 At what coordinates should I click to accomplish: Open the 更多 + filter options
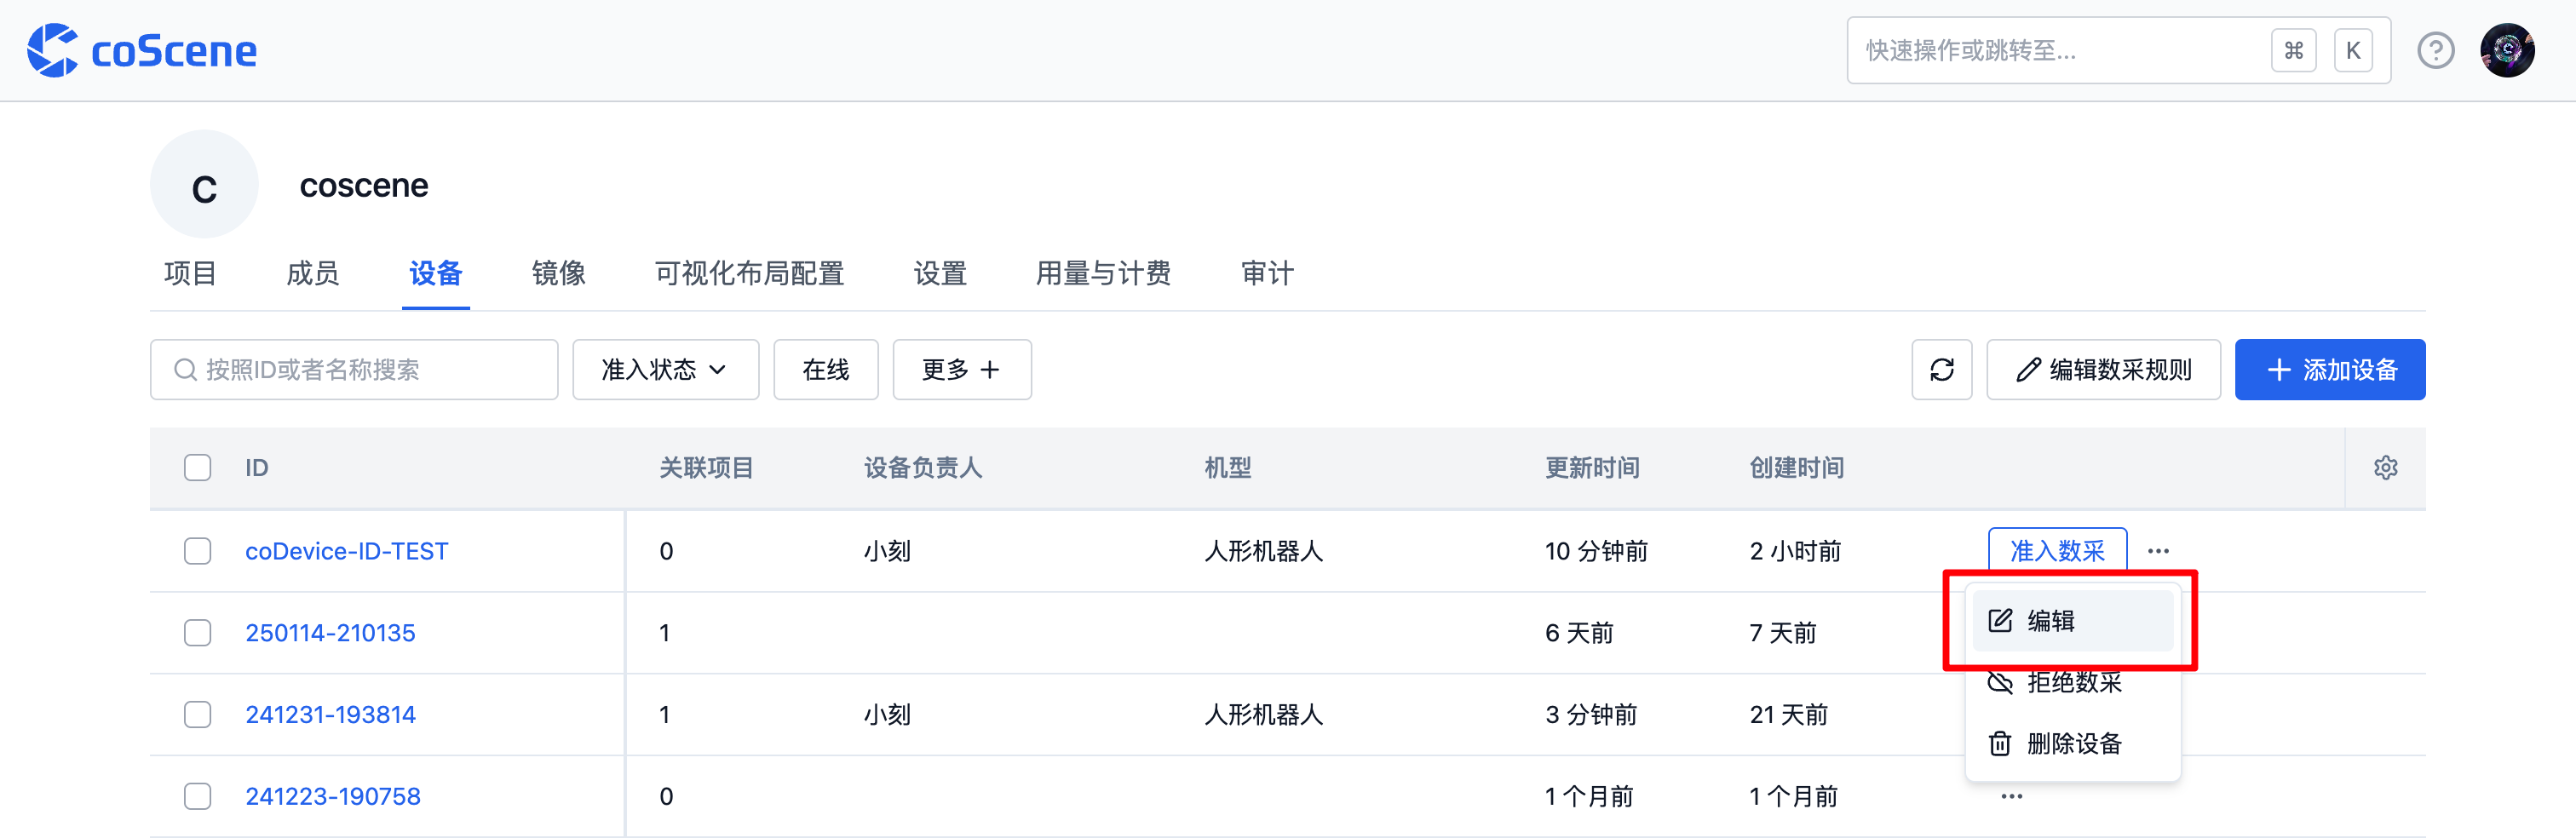(x=961, y=370)
